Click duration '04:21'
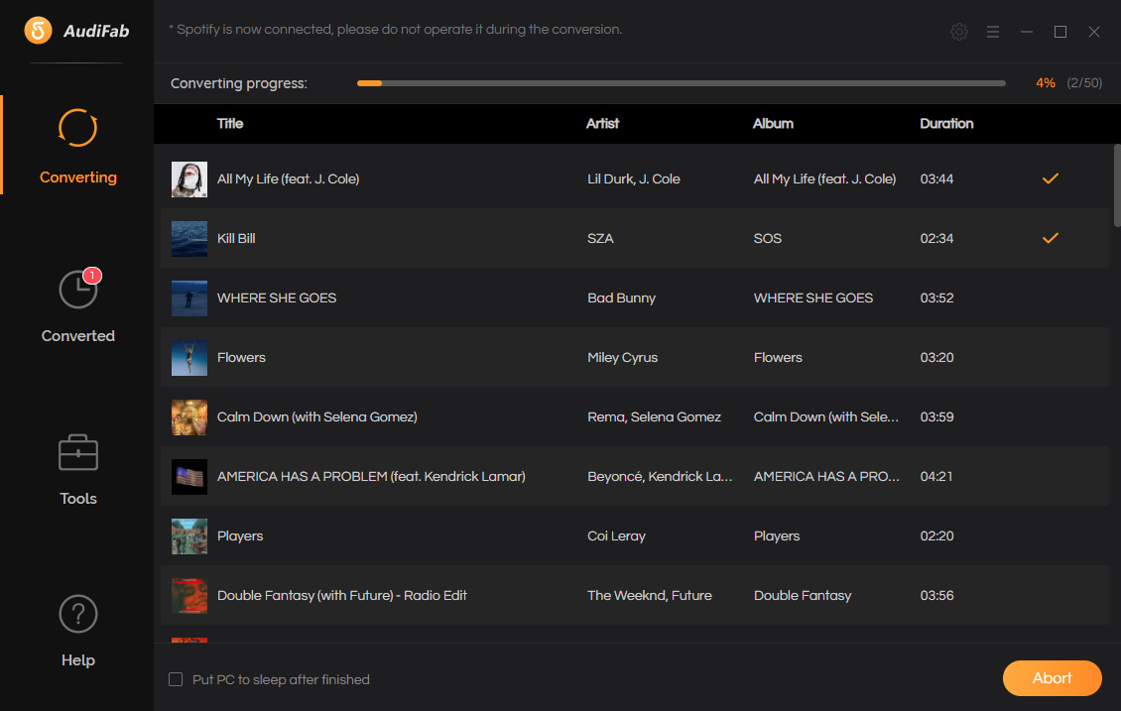The width and height of the screenshot is (1121, 711). [x=935, y=477]
